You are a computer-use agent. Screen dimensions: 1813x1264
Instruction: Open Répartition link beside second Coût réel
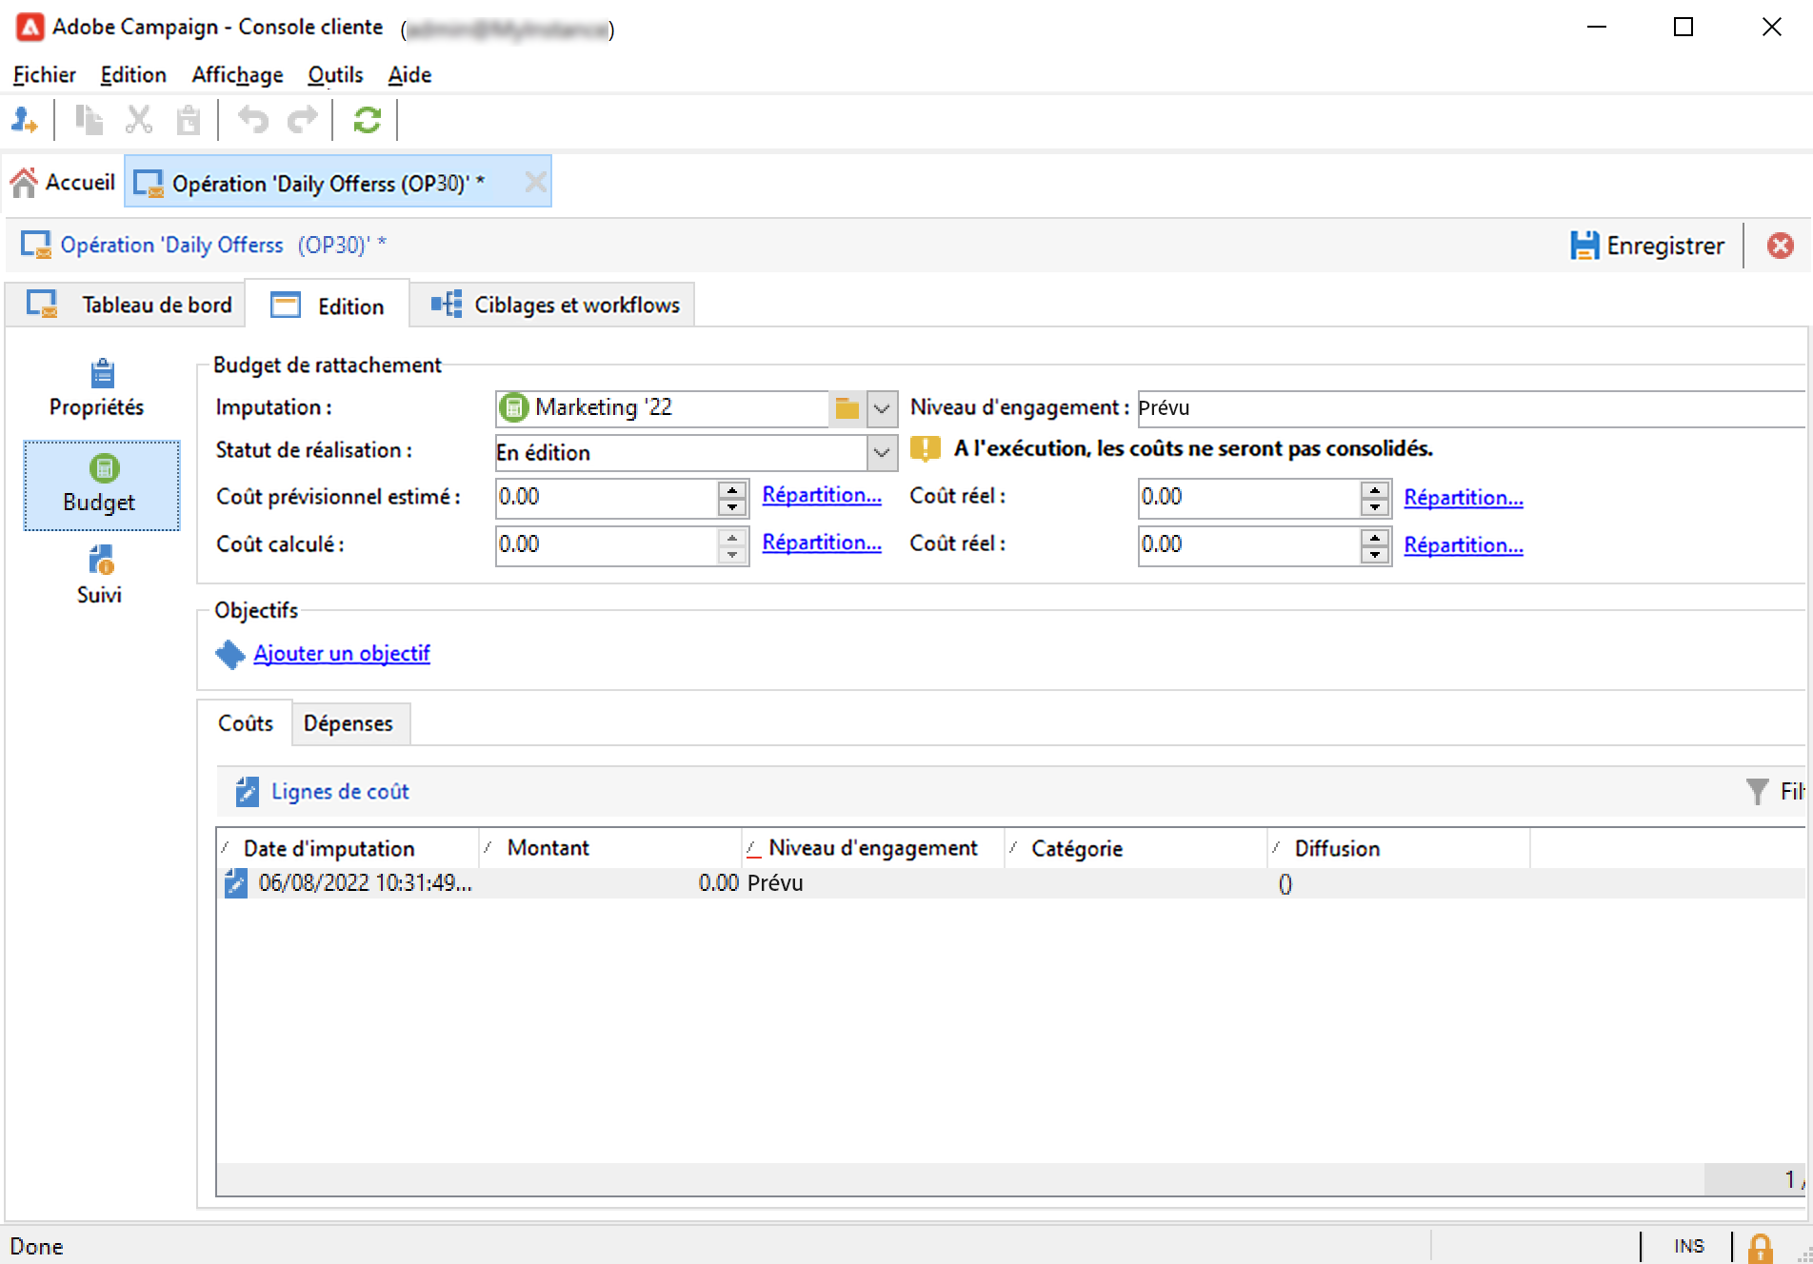[1464, 544]
